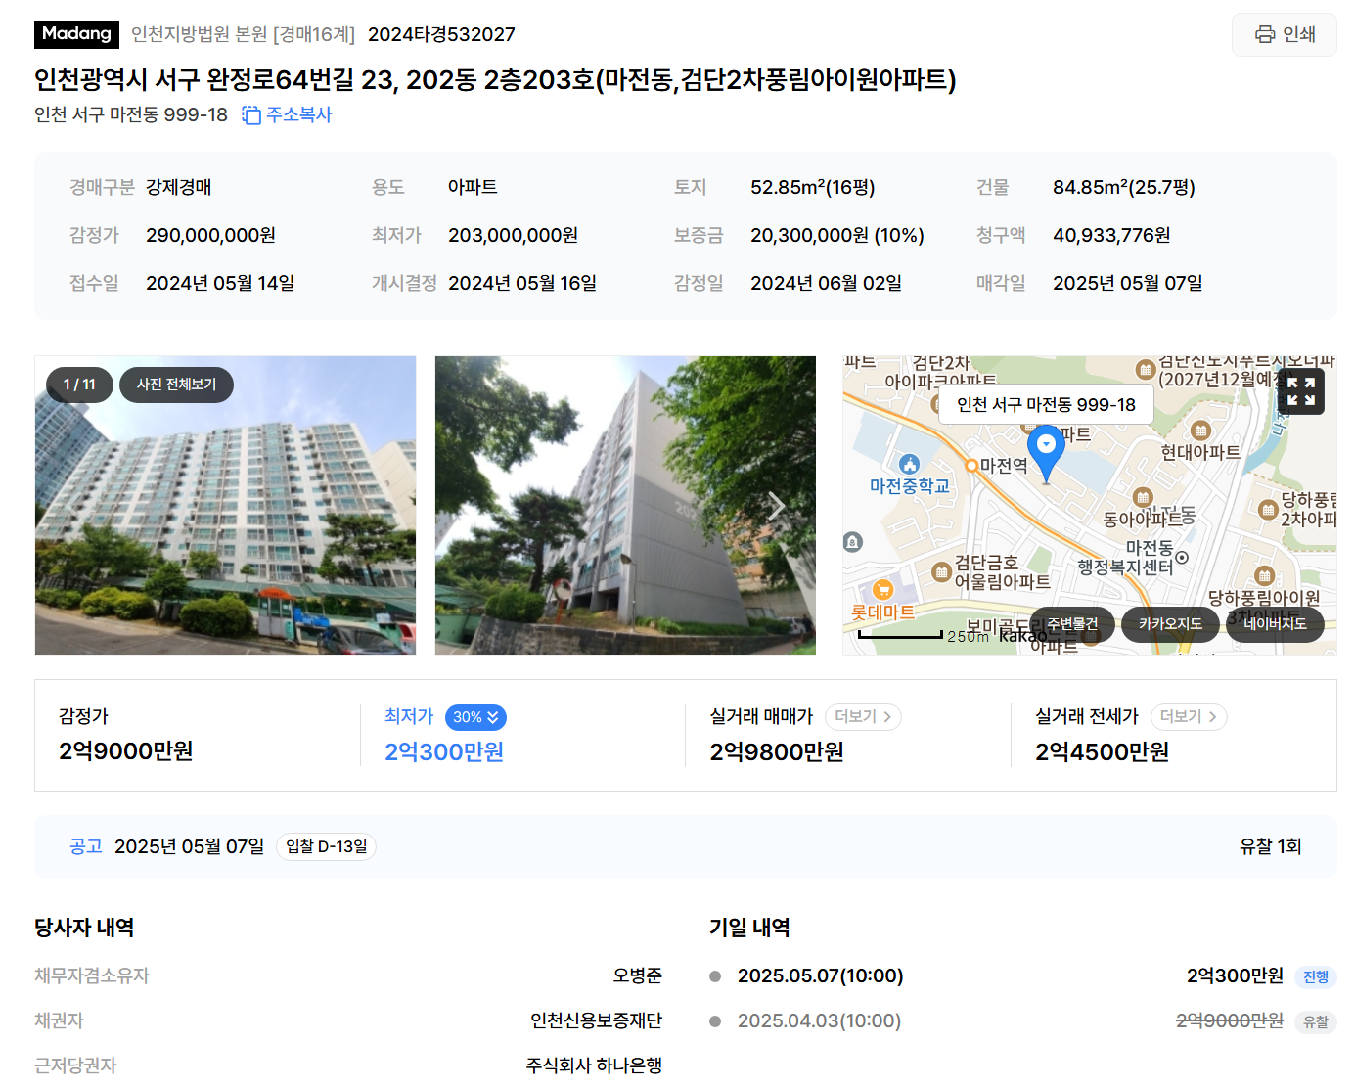The image size is (1354, 1088).
Task: Advance photos with the next arrow chevron
Action: (x=777, y=506)
